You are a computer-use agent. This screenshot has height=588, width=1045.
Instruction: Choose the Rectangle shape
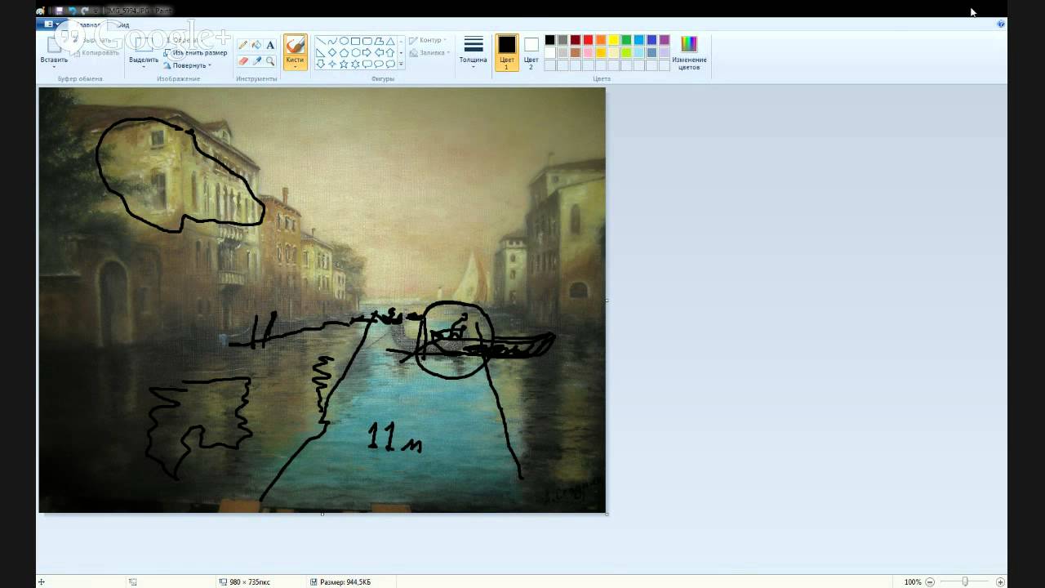pyautogui.click(x=355, y=41)
